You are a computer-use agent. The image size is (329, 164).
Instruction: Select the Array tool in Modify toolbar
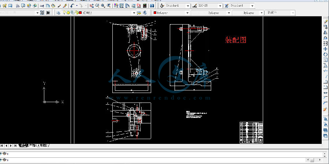click(325, 44)
